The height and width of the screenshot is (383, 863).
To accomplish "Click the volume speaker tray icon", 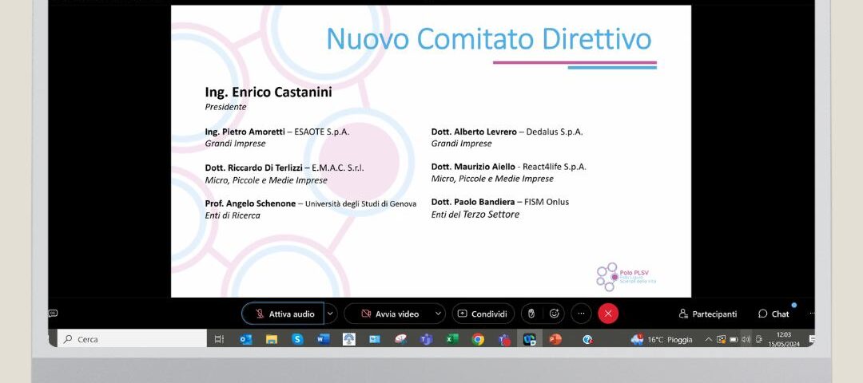I will click(746, 340).
